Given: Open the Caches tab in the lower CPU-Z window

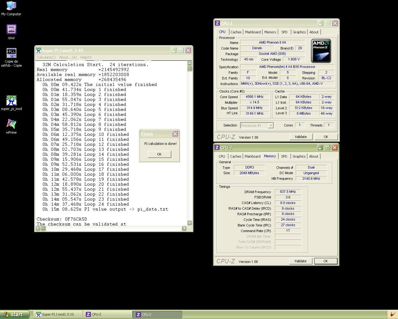Looking at the screenshot, I should tap(235, 156).
